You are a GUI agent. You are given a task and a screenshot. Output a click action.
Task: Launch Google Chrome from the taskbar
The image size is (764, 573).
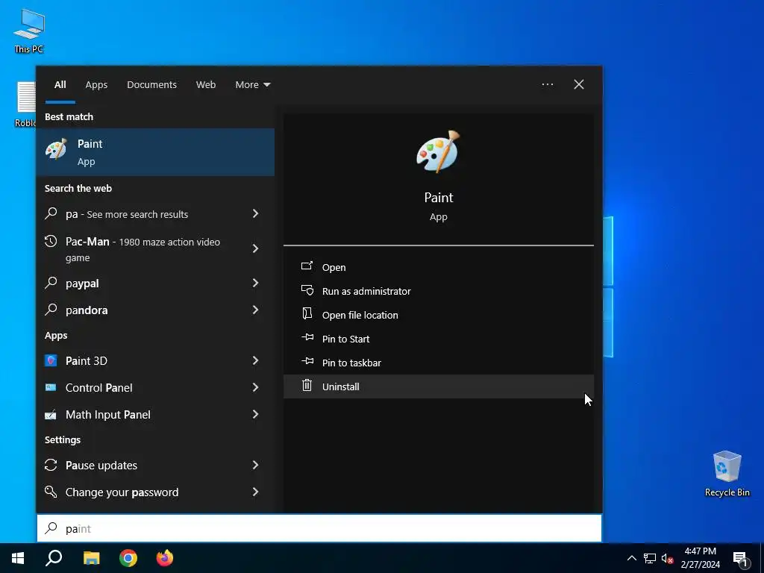(128, 558)
